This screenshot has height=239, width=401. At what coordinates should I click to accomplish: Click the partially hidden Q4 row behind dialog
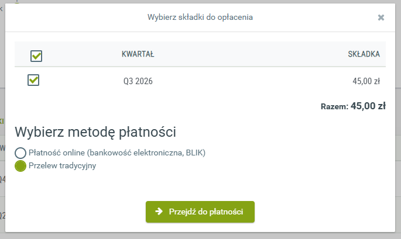[x=2, y=179]
